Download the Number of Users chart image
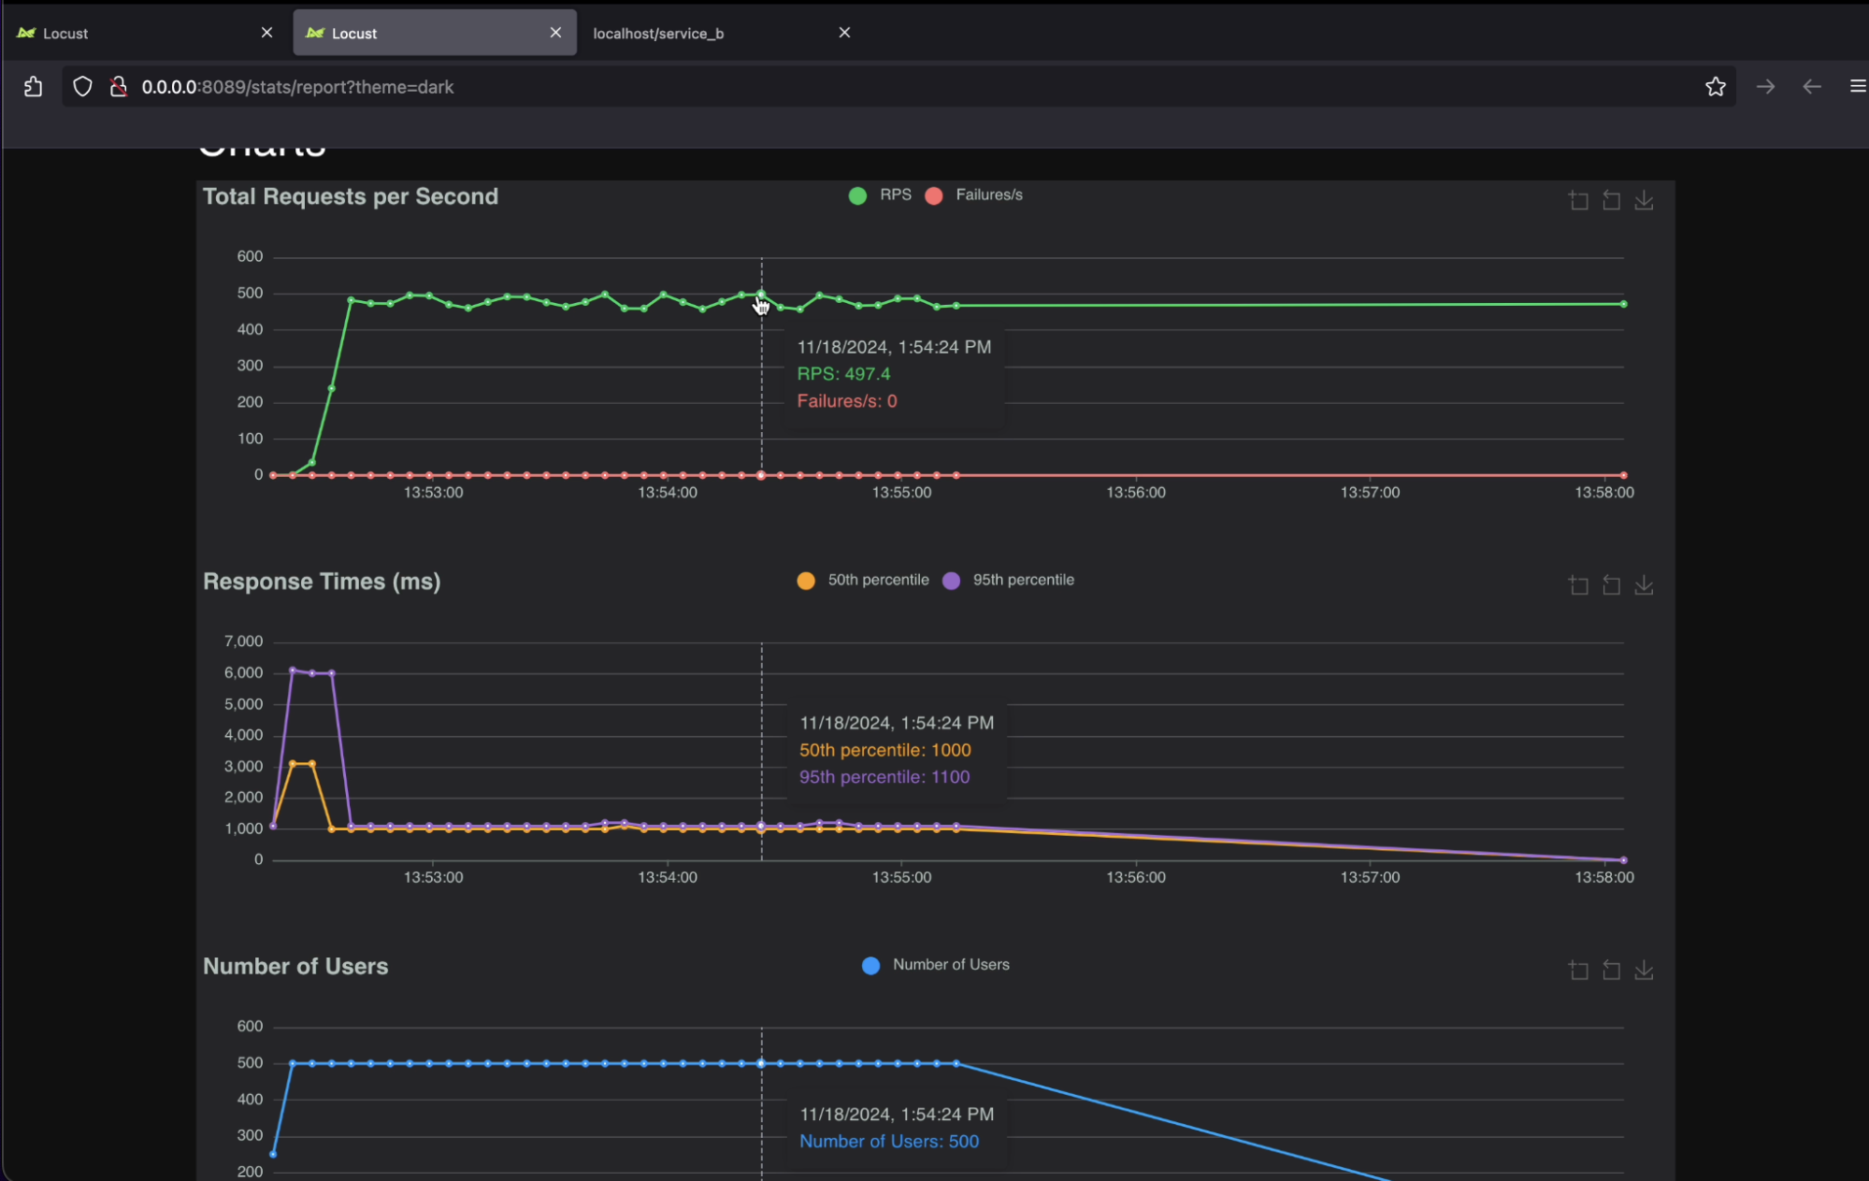Screen dimensions: 1869x1181 pyautogui.click(x=1644, y=971)
